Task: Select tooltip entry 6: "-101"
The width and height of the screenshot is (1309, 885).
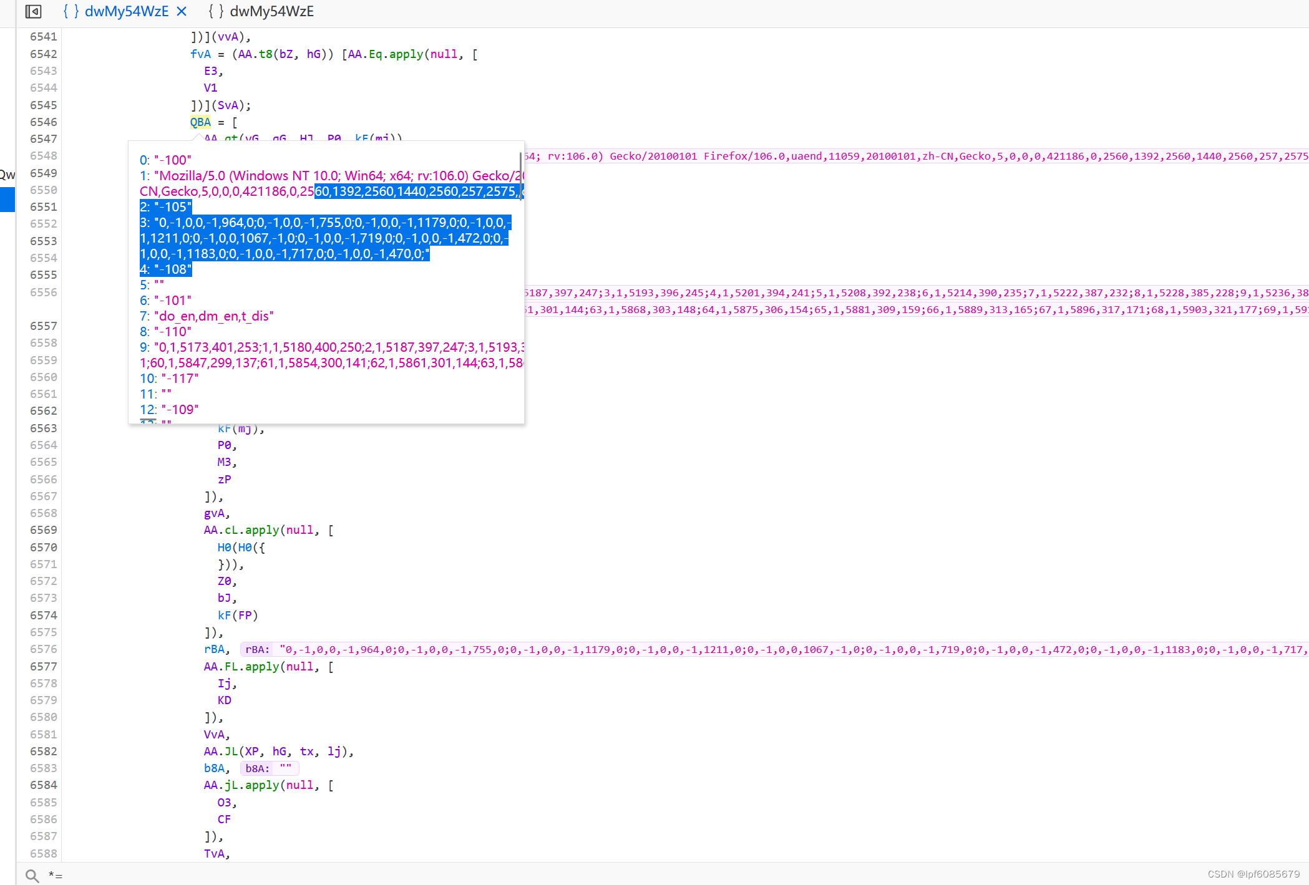Action: pyautogui.click(x=165, y=301)
